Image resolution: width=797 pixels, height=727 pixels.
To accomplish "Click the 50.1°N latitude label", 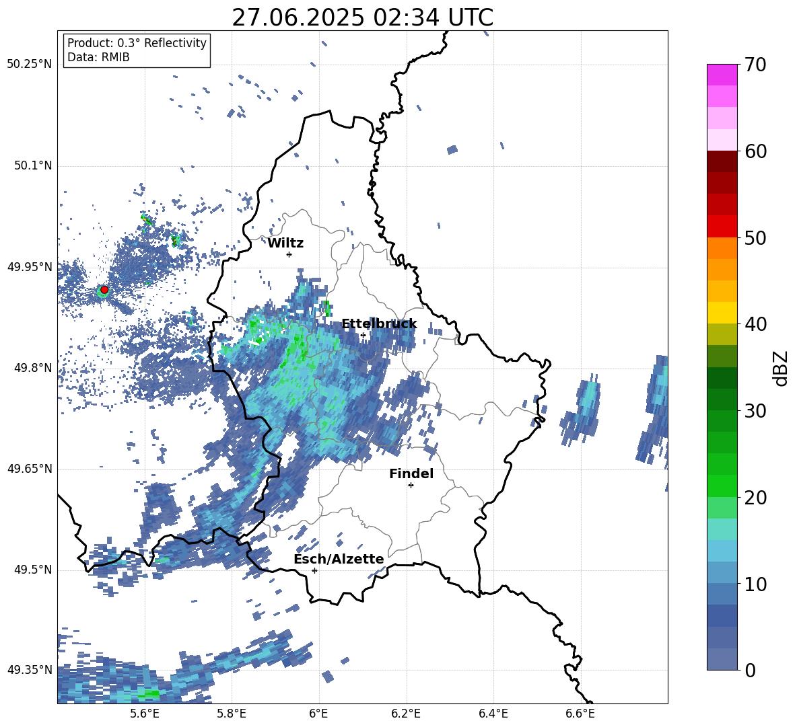I will (x=33, y=166).
